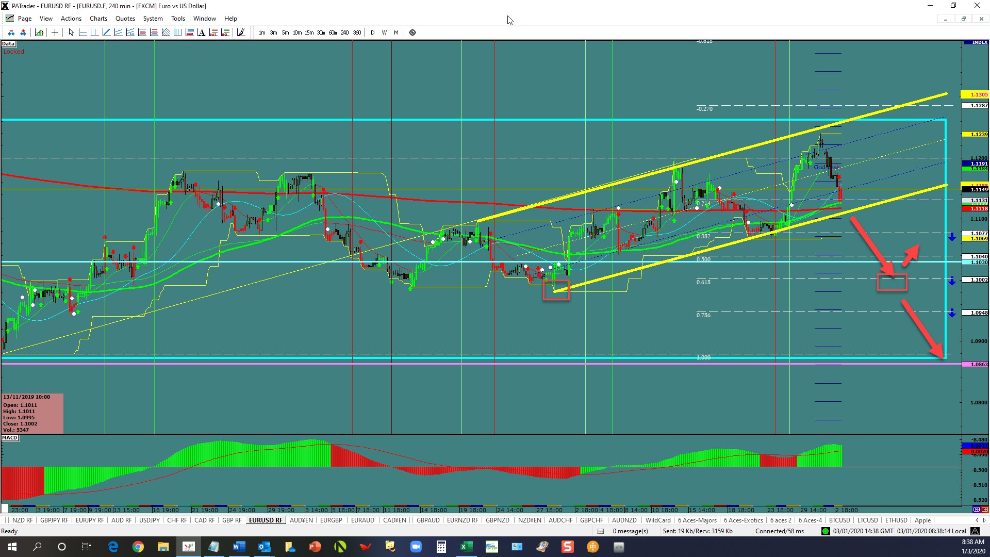
Task: Open Microsoft Excel from taskbar
Action: click(x=466, y=547)
